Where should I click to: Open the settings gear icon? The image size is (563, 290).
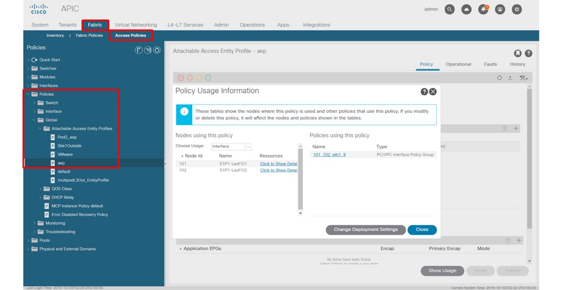(x=517, y=10)
